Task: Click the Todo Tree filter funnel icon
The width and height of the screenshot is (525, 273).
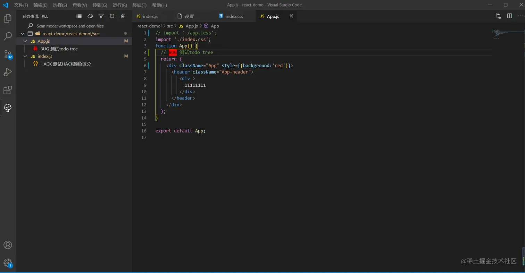Action: point(101,16)
